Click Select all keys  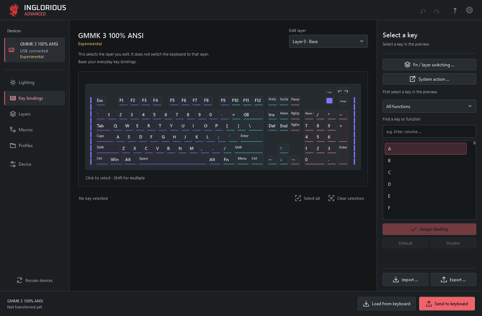[x=307, y=198]
